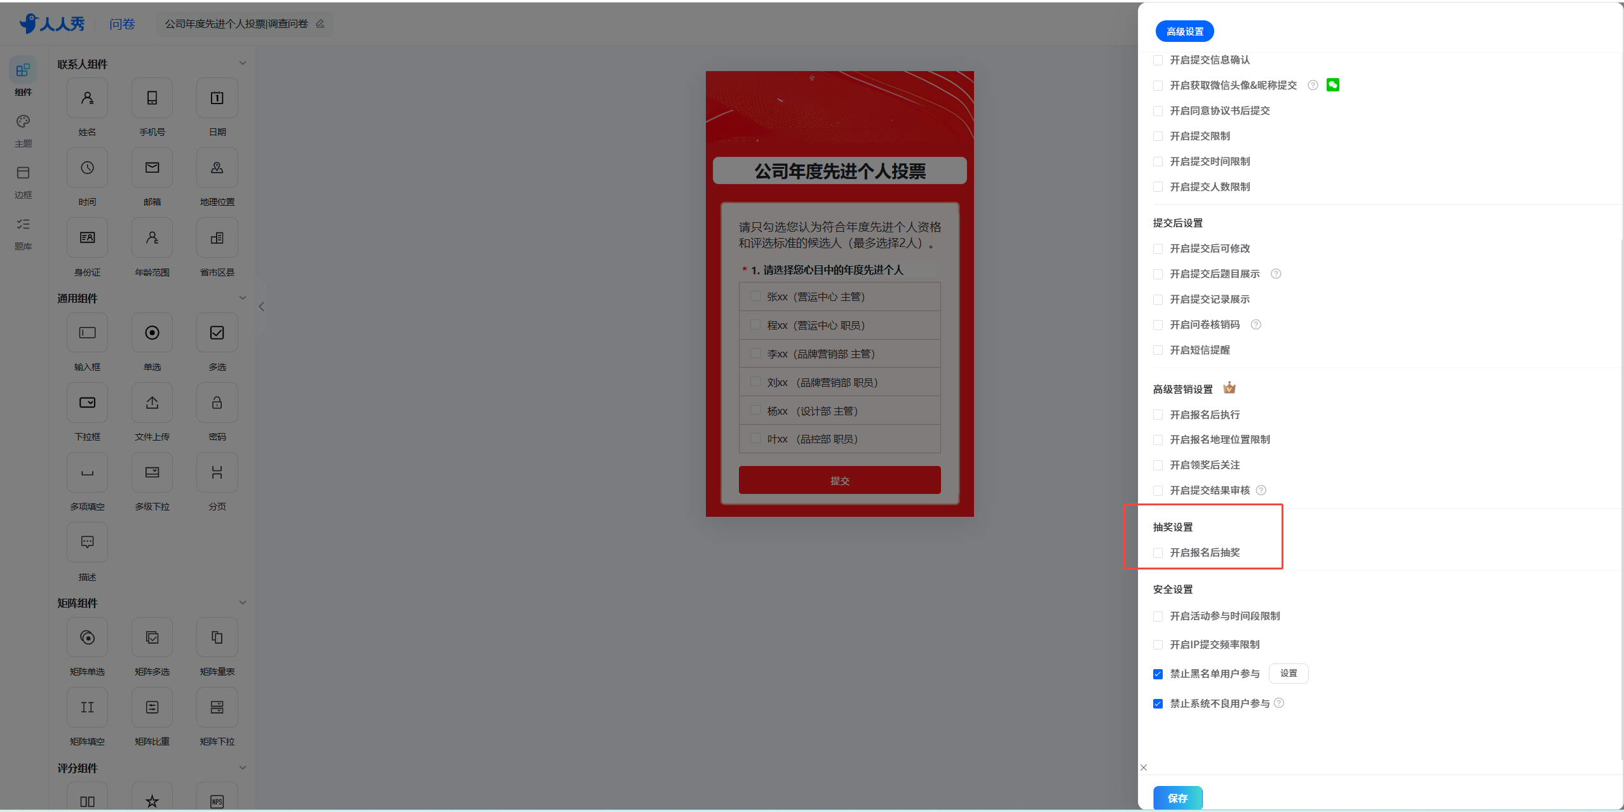Image resolution: width=1624 pixels, height=812 pixels.
Task: Collapse the left component sidebar arrow
Action: 261,307
